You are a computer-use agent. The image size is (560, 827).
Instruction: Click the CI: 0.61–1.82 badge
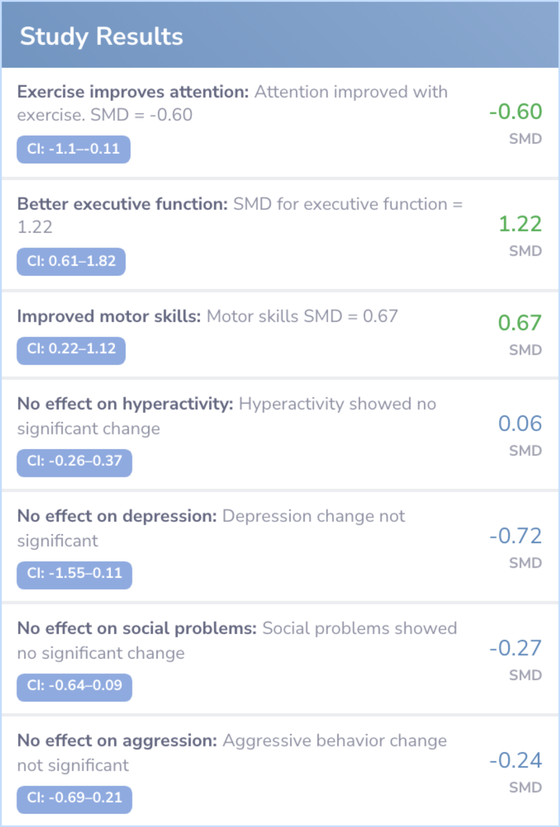coord(71,261)
